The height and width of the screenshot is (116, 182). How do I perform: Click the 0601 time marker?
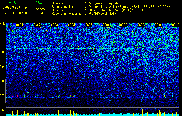tap(20, 25)
